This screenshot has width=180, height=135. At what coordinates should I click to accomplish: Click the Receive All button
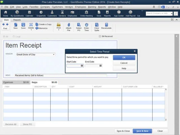(11, 124)
